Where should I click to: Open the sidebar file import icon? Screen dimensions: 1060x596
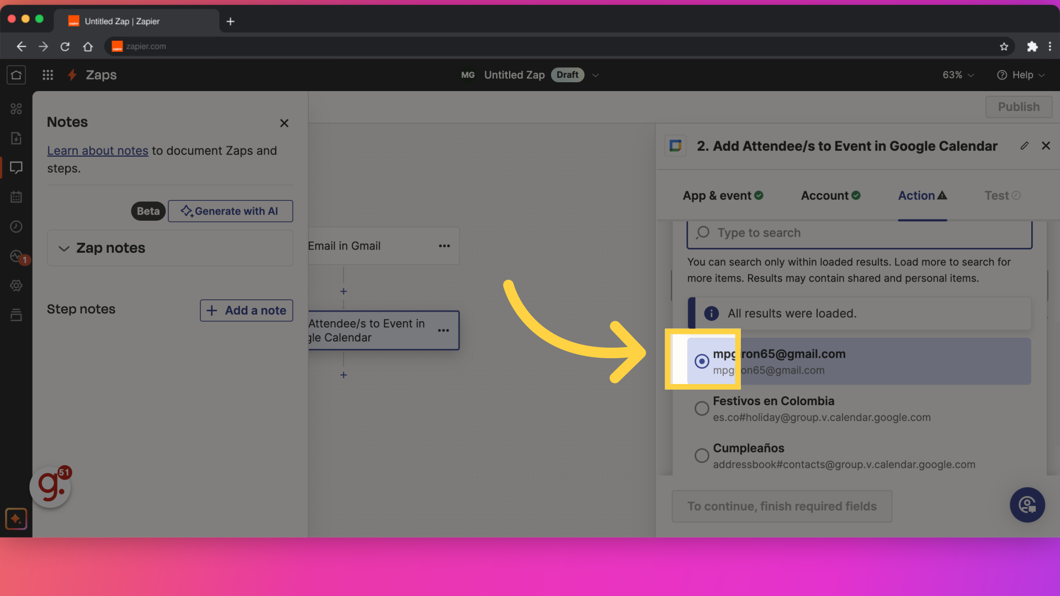tap(16, 138)
